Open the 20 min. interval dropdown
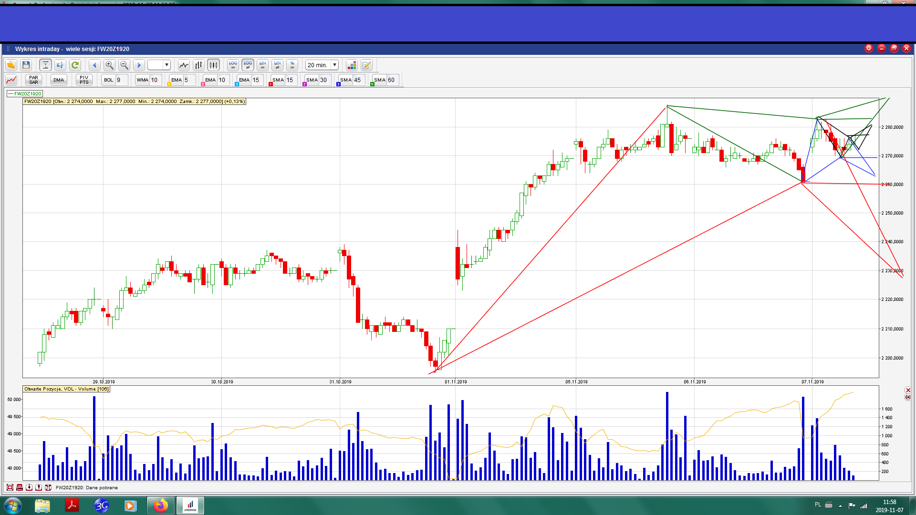The width and height of the screenshot is (916, 515). point(334,65)
